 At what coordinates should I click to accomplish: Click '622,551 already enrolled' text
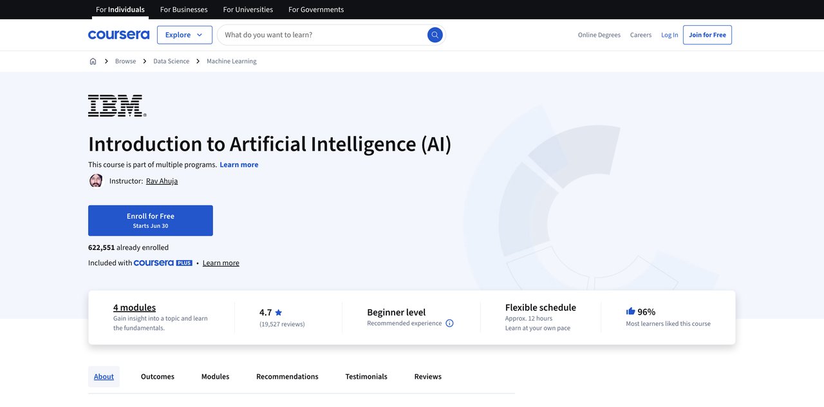click(128, 247)
